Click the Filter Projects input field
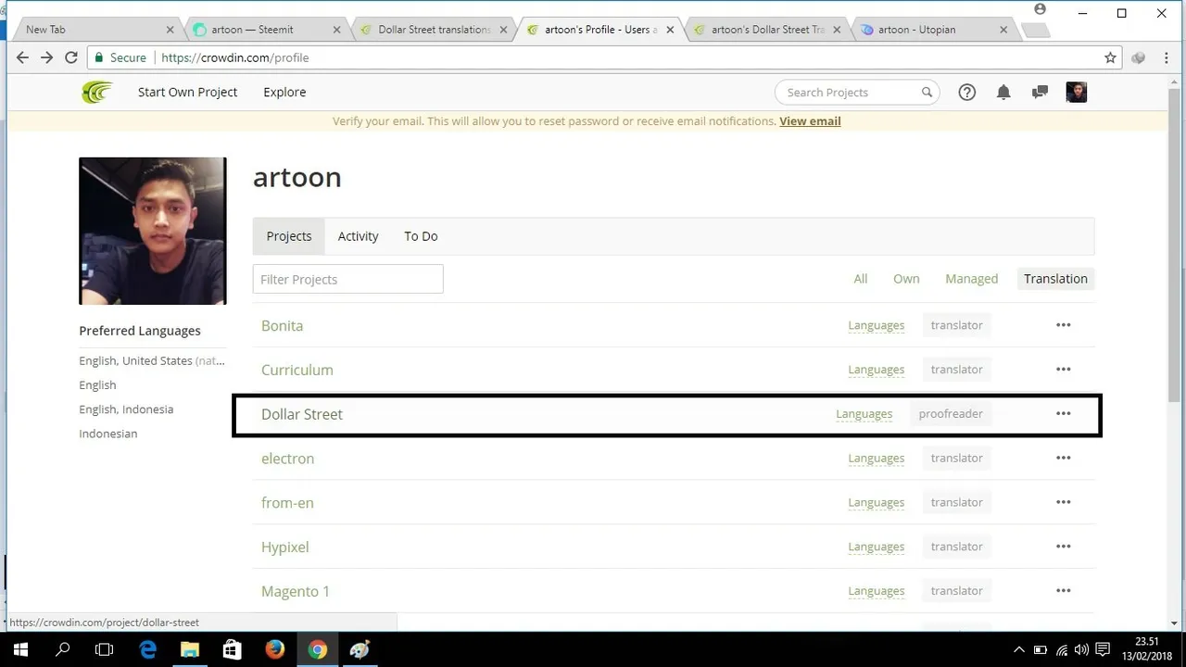 click(x=347, y=279)
